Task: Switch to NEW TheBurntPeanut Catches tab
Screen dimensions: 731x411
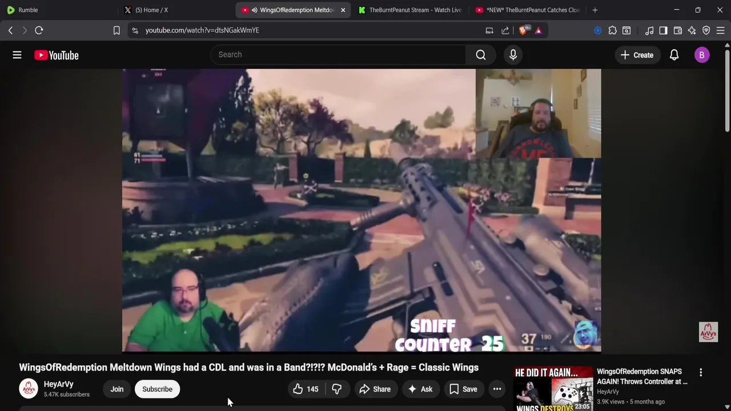Action: [527, 10]
